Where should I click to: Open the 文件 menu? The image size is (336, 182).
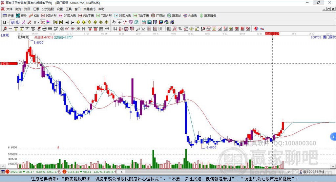[9, 9]
